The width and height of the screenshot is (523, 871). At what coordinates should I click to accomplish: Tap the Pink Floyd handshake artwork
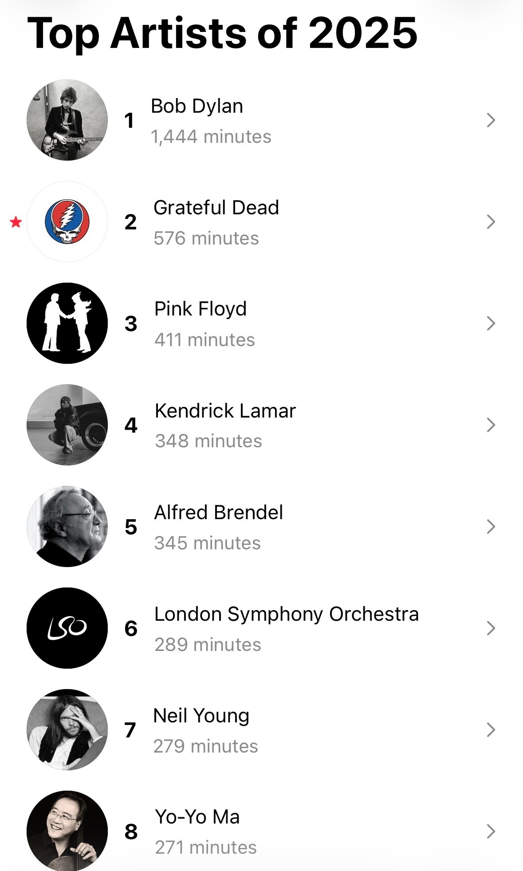coord(67,323)
